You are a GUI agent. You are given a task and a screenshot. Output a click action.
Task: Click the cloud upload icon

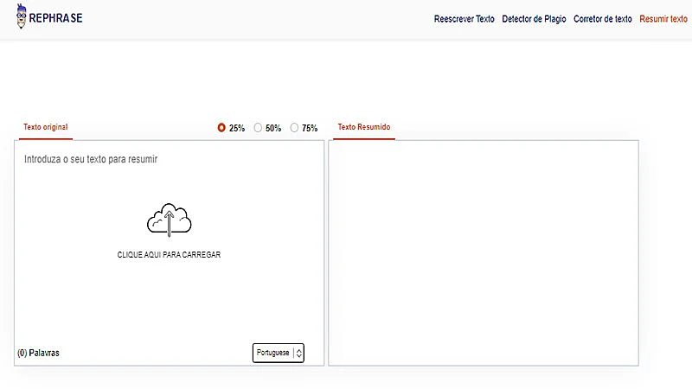tap(169, 220)
